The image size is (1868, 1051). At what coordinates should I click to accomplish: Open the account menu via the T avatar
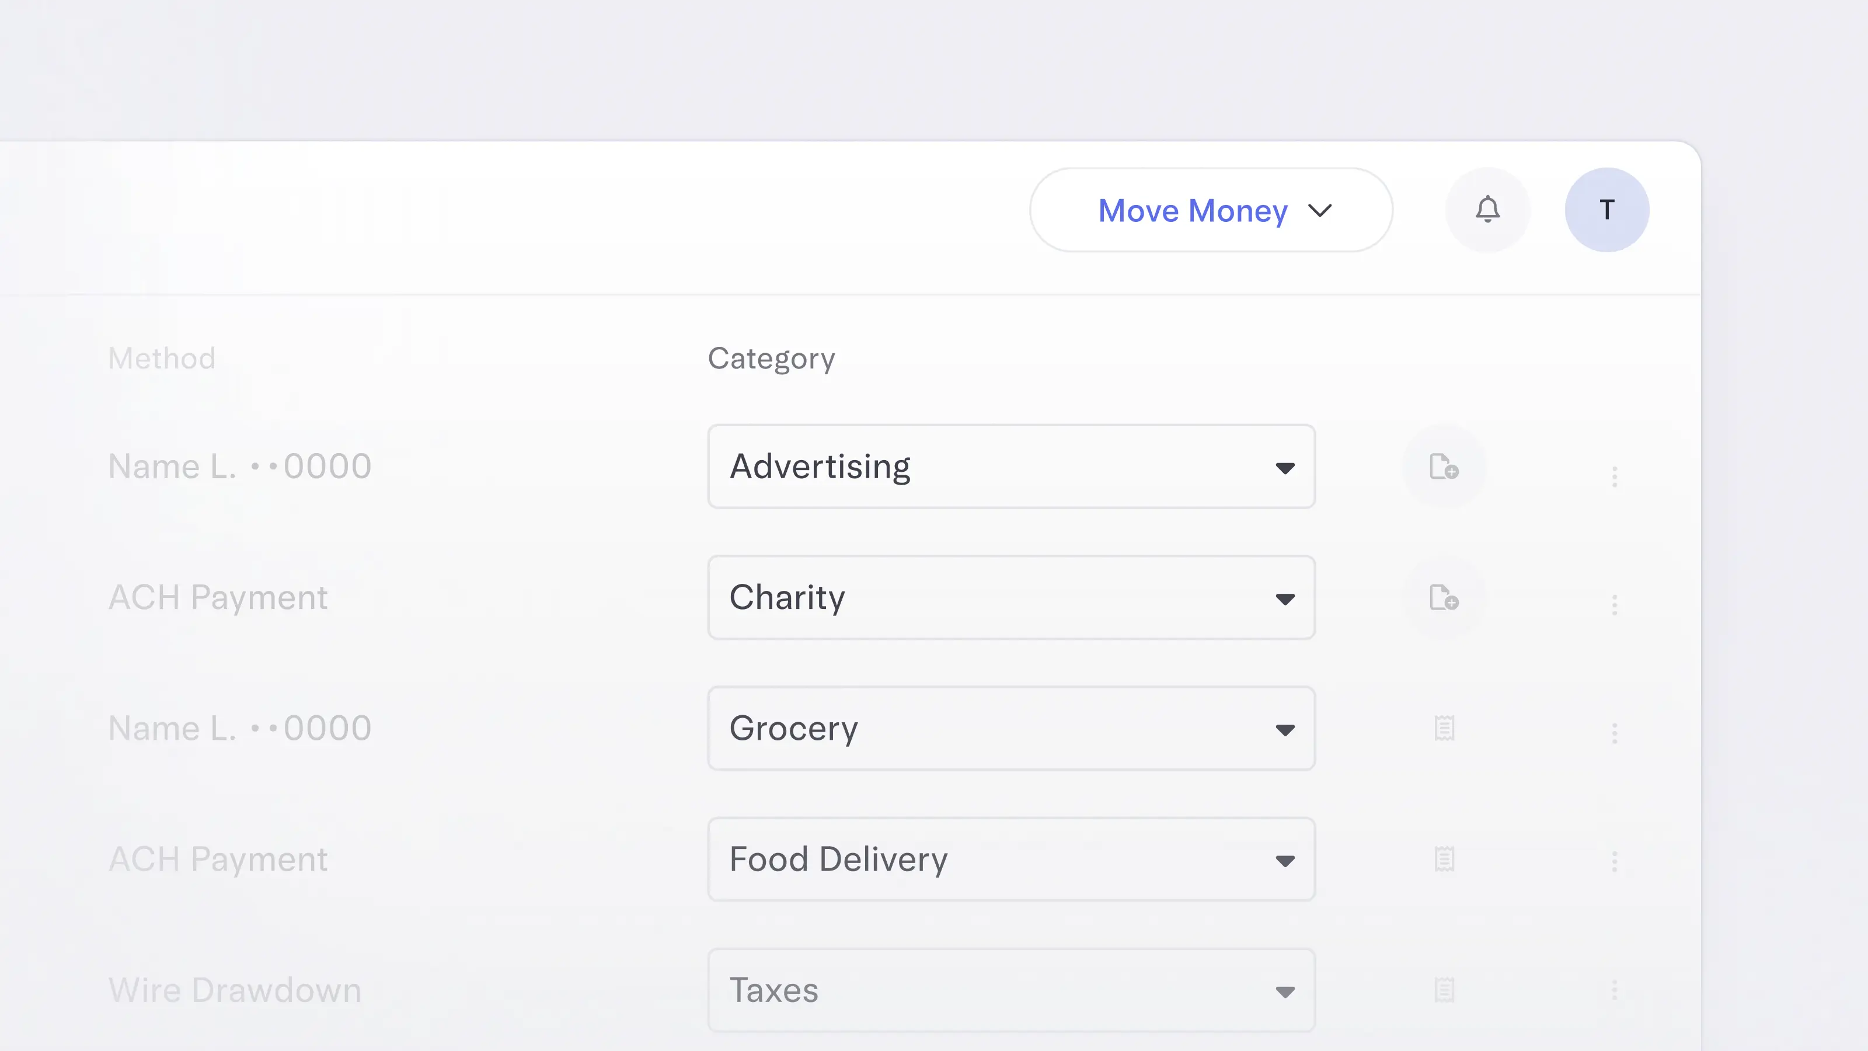point(1607,210)
